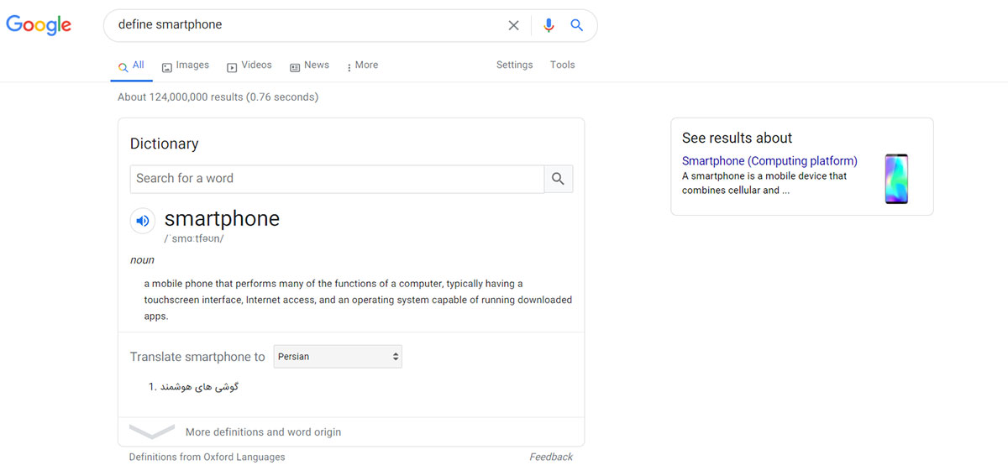Click the Google logo
Image resolution: width=1008 pixels, height=476 pixels.
coord(39,25)
